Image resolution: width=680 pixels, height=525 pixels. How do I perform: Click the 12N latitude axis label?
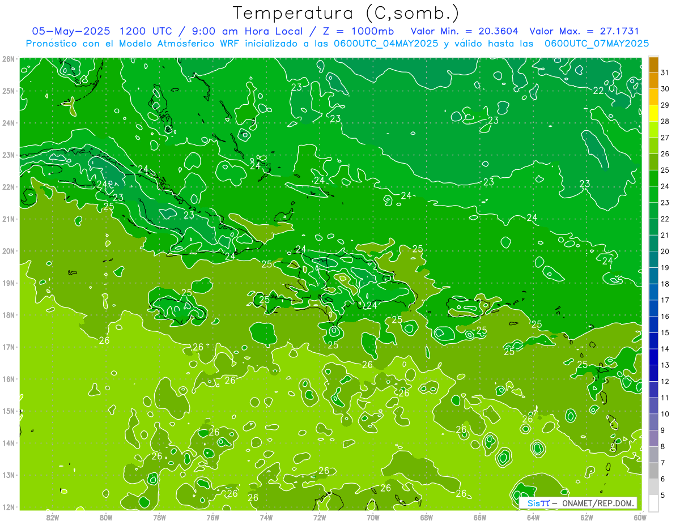[8, 507]
